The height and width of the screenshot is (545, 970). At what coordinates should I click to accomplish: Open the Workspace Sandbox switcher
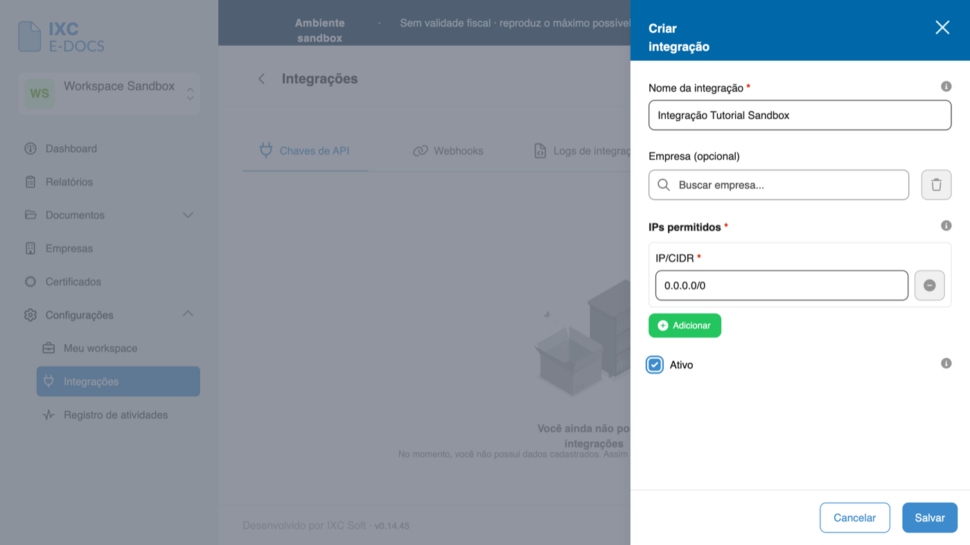click(109, 93)
